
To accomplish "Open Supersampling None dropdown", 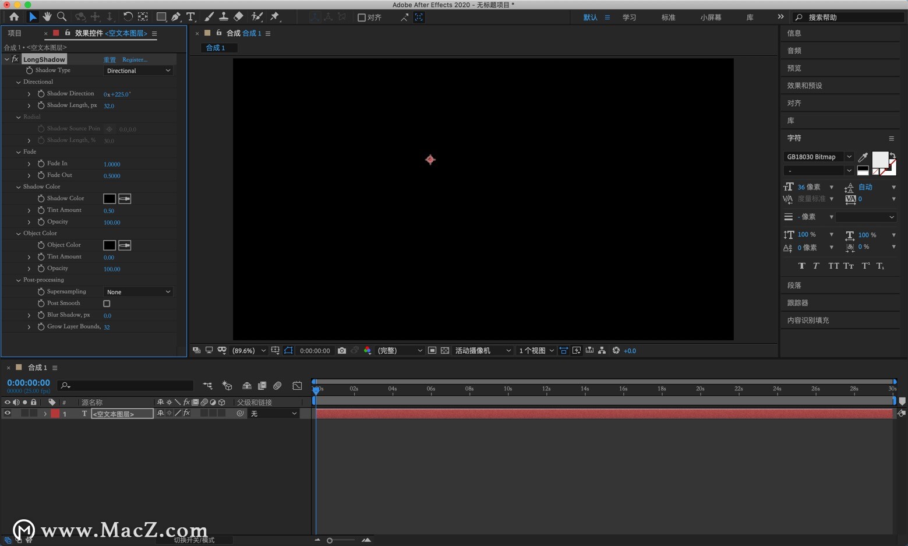I will (x=139, y=292).
